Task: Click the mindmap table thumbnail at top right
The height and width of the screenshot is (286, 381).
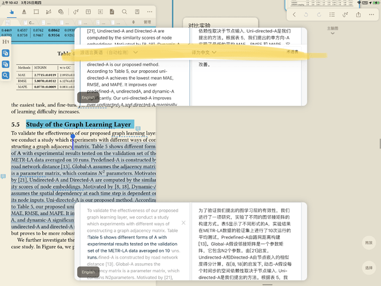Action: click(x=322, y=4)
